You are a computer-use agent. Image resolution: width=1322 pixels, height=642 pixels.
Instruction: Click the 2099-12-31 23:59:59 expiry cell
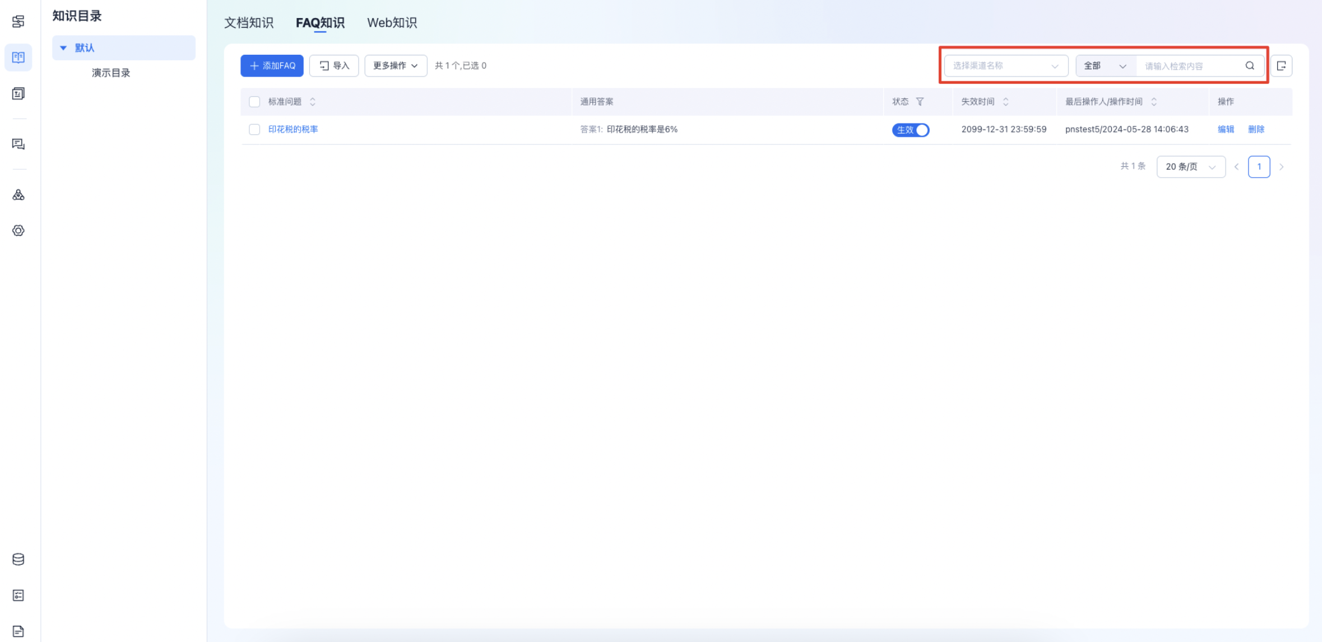click(x=1004, y=129)
